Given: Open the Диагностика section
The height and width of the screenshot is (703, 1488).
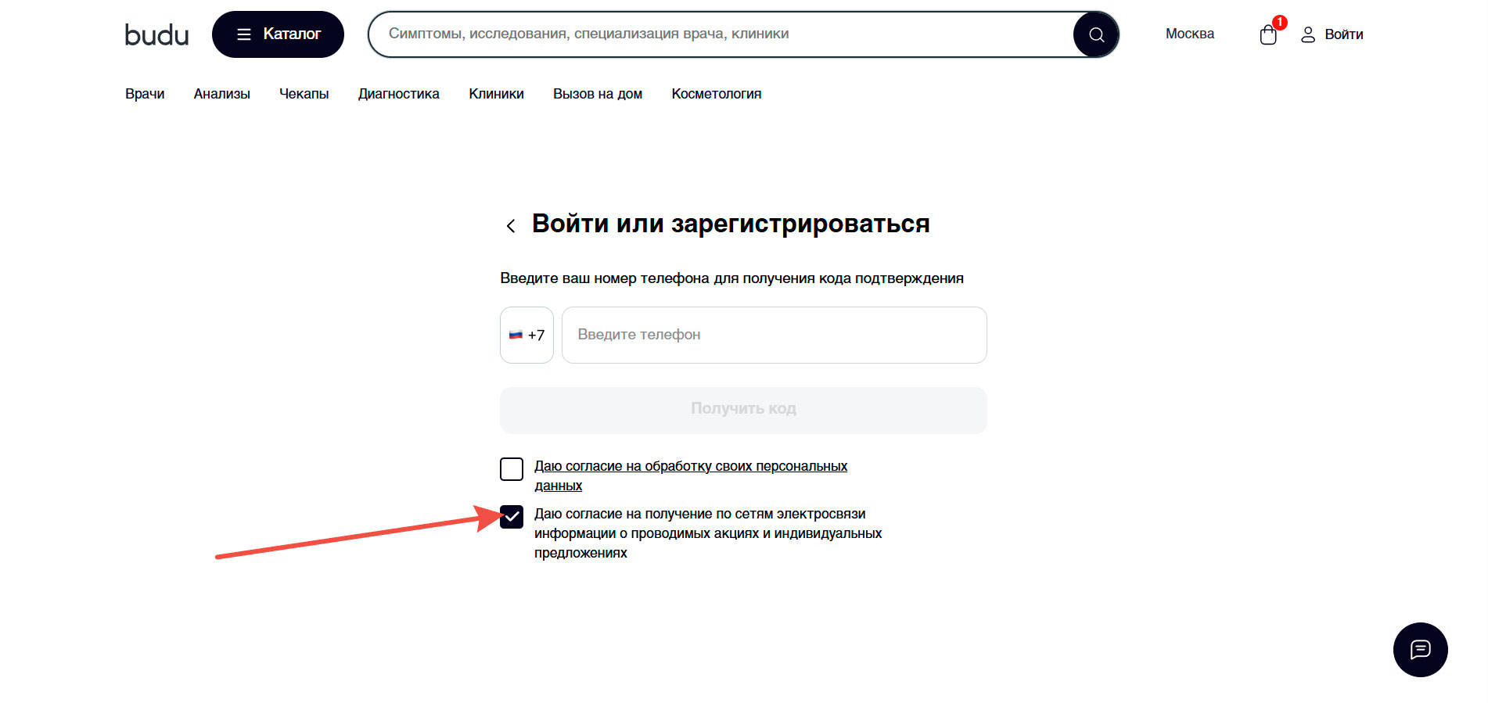Looking at the screenshot, I should click(x=399, y=94).
